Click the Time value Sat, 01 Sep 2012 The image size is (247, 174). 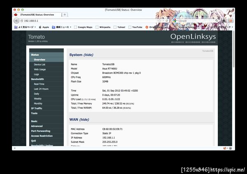120,91
